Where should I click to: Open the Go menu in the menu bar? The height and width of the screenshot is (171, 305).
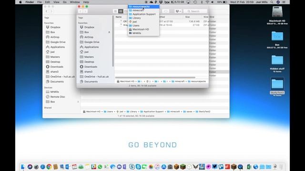pos(65,2)
